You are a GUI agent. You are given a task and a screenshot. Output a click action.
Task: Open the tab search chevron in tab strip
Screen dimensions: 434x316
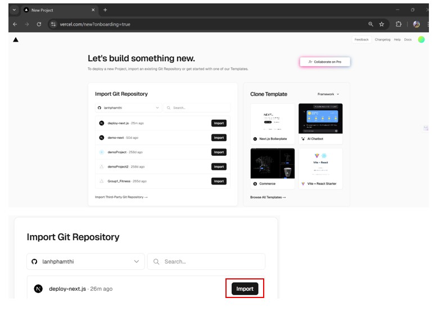(14, 10)
